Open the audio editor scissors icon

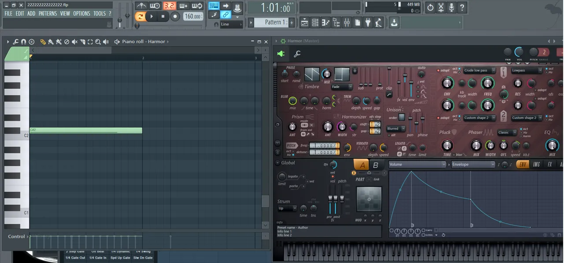[441, 7]
